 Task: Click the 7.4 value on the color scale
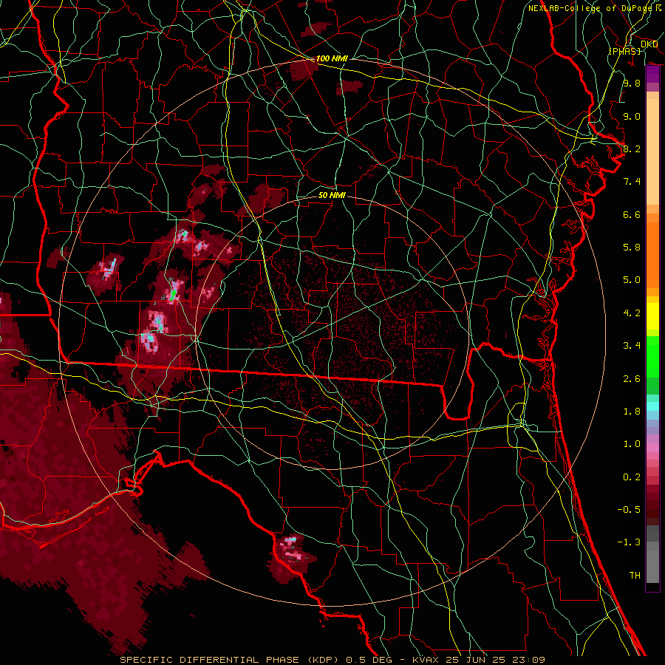632,182
